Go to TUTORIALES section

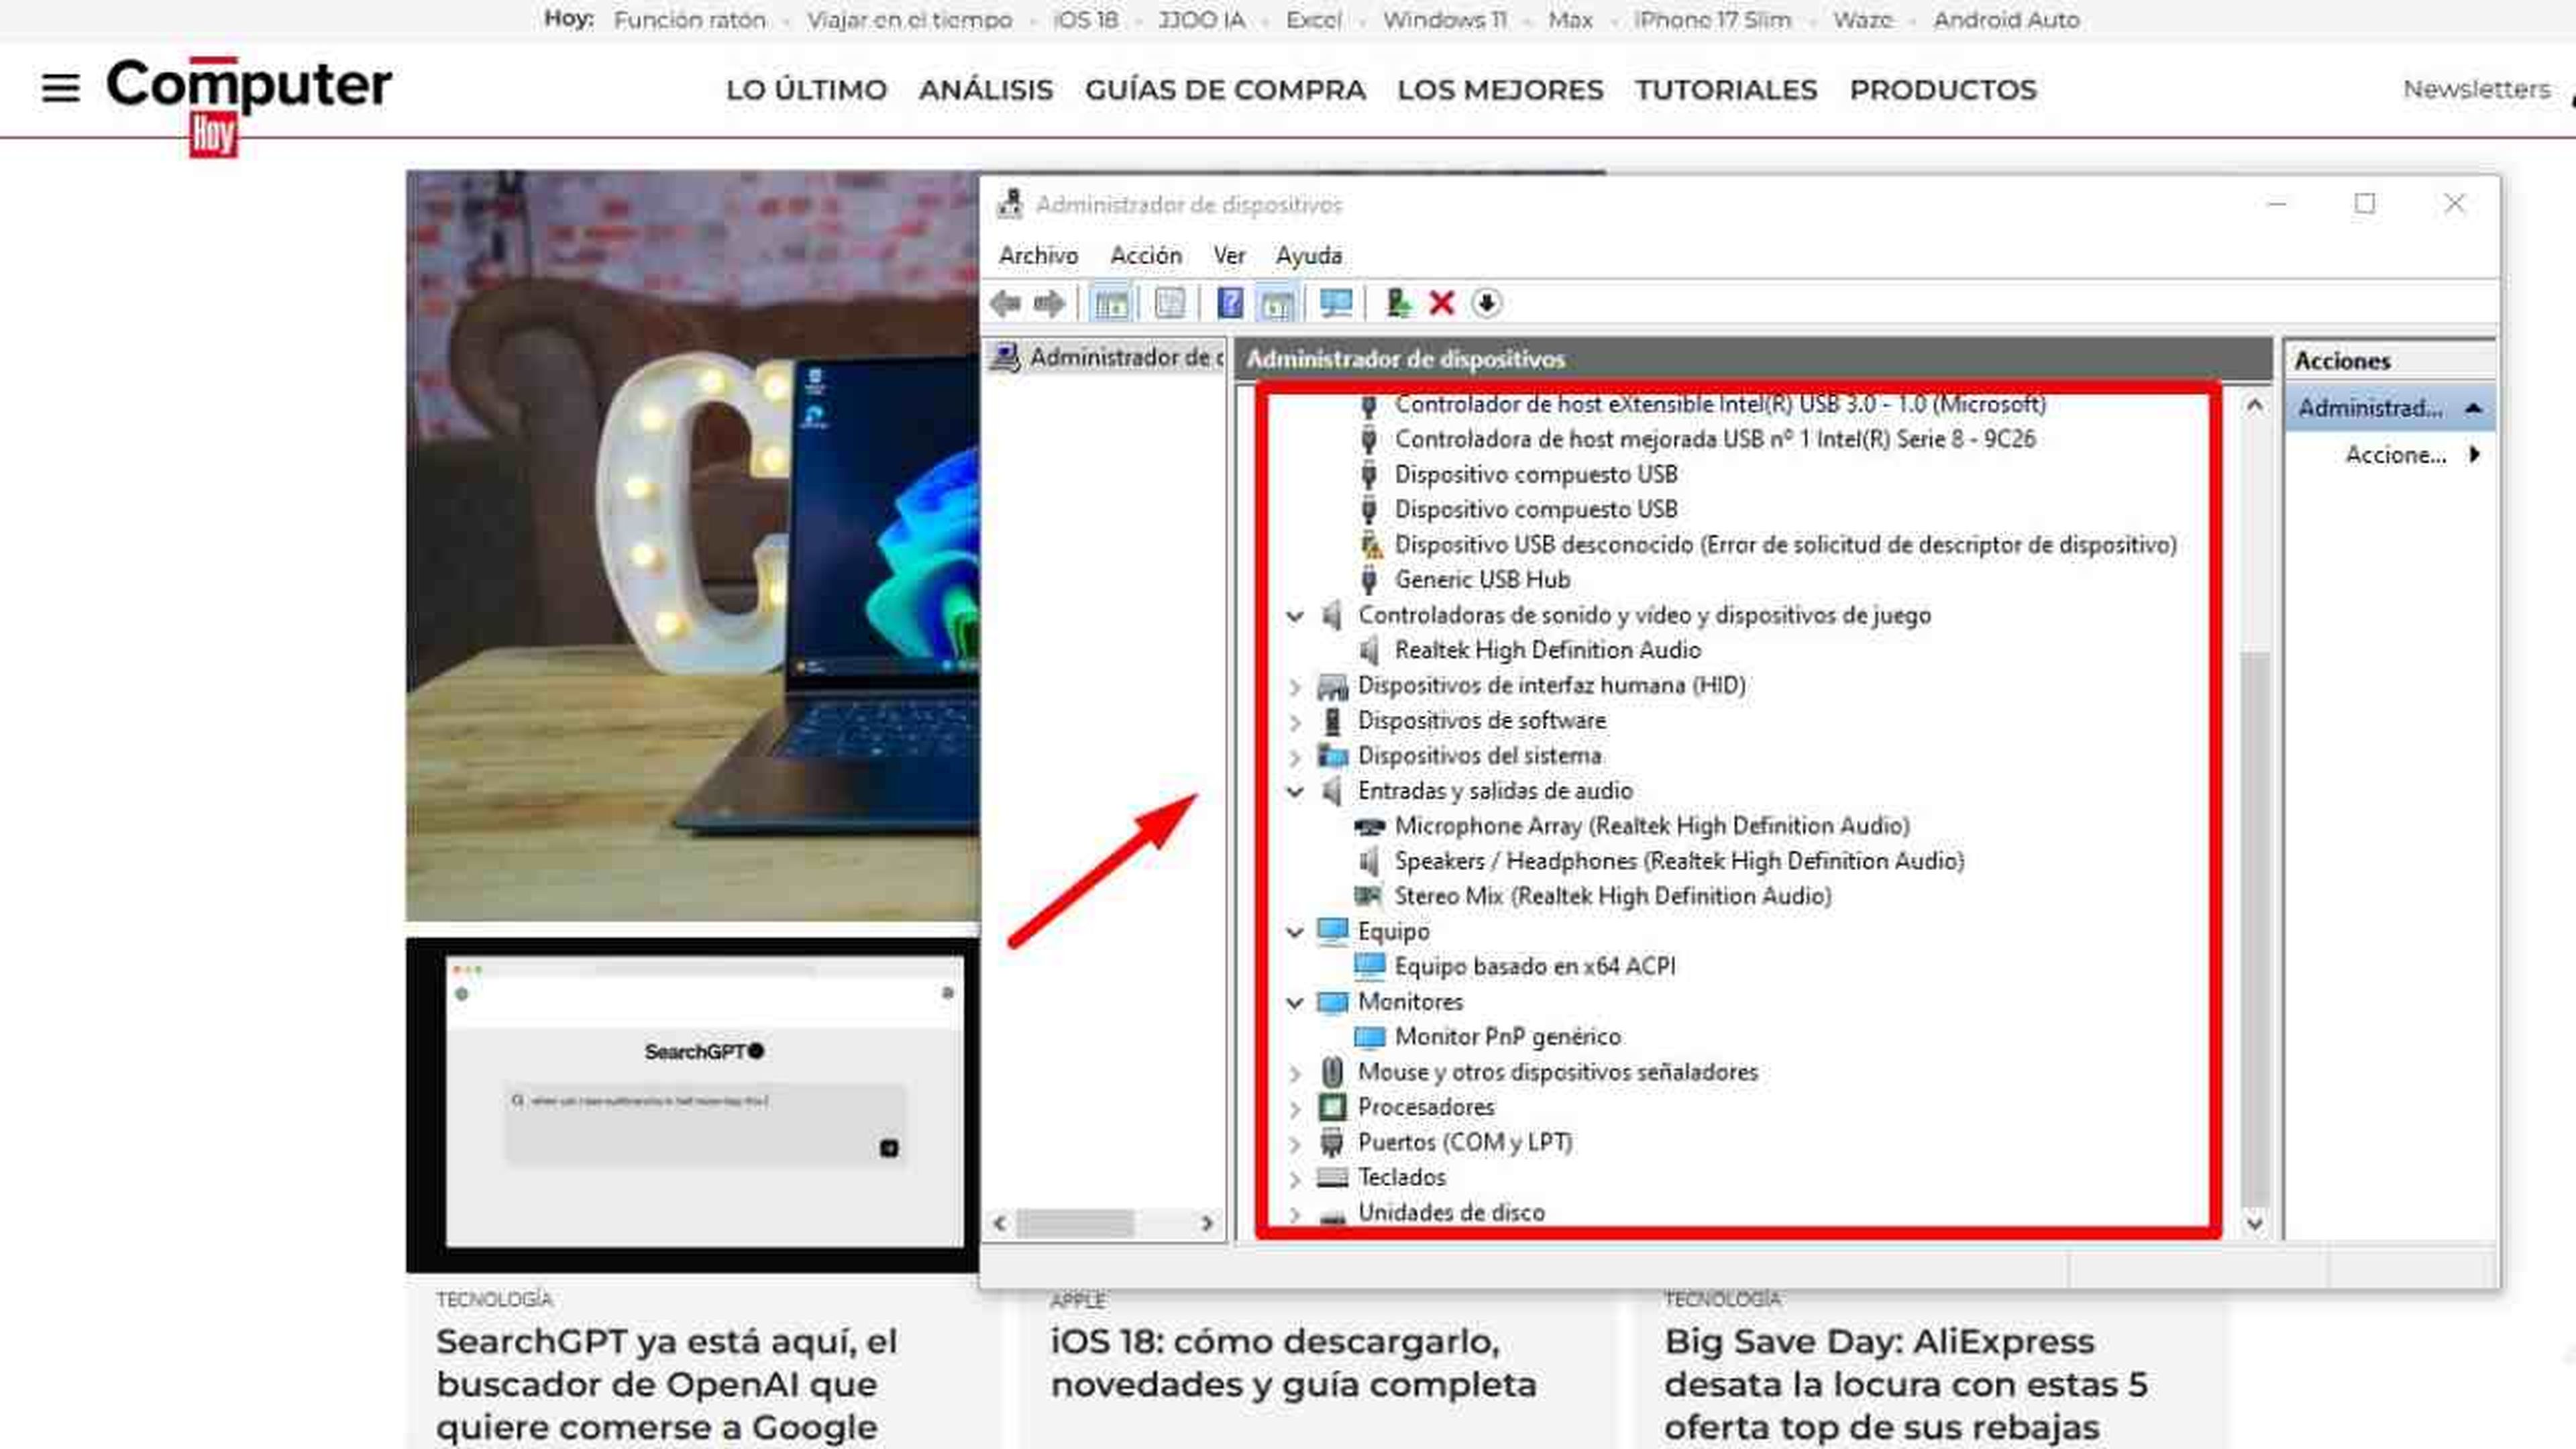point(1726,90)
